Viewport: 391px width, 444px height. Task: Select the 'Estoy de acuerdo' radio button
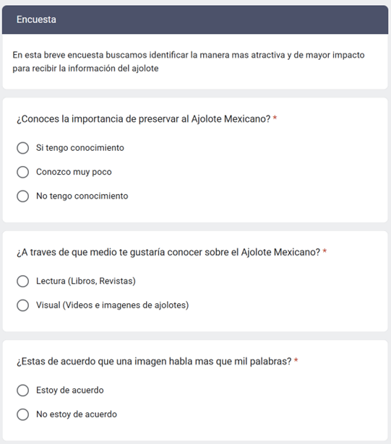[x=22, y=390]
